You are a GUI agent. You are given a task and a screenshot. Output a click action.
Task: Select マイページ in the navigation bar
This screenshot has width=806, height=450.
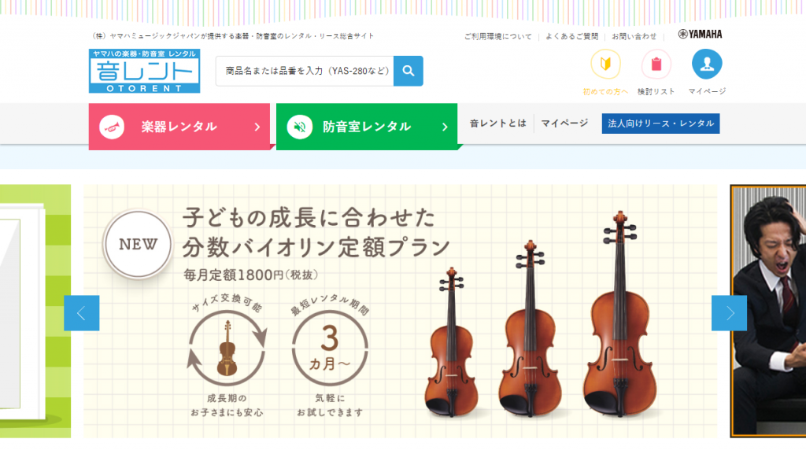(564, 124)
